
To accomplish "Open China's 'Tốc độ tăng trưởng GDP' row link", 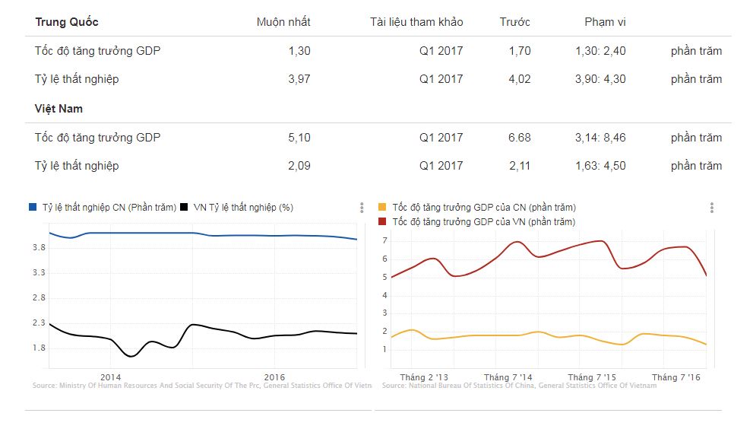I will coord(97,51).
